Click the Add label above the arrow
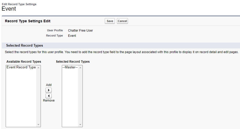 click(x=49, y=85)
